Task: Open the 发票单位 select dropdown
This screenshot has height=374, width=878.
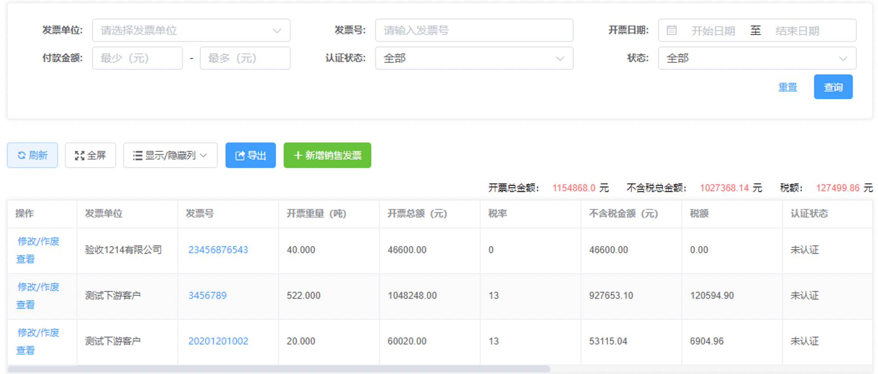Action: (191, 31)
